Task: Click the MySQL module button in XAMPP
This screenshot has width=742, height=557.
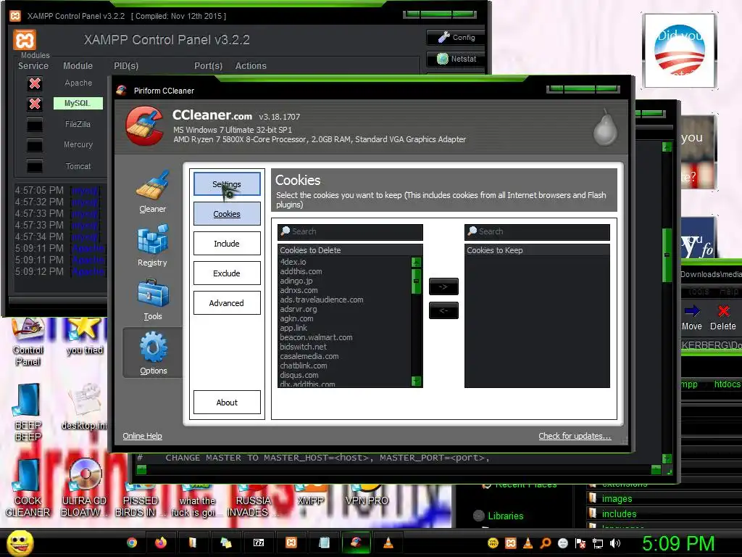Action: click(x=78, y=103)
